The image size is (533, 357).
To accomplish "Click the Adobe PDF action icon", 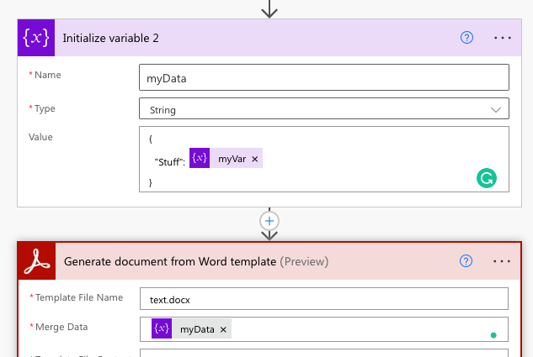I will click(x=37, y=261).
